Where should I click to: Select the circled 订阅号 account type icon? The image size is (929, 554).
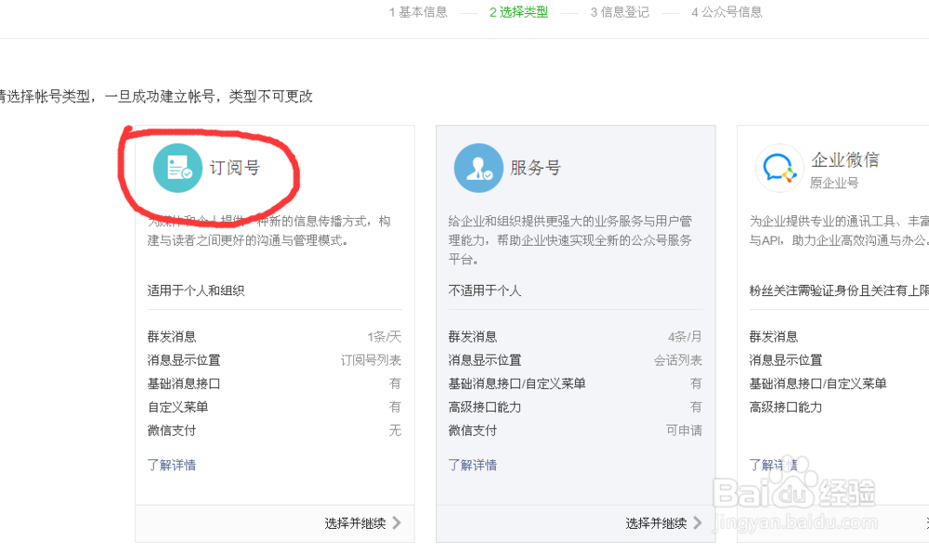point(177,168)
